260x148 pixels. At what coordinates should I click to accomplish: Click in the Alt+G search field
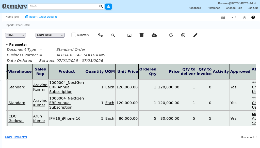tap(63, 7)
